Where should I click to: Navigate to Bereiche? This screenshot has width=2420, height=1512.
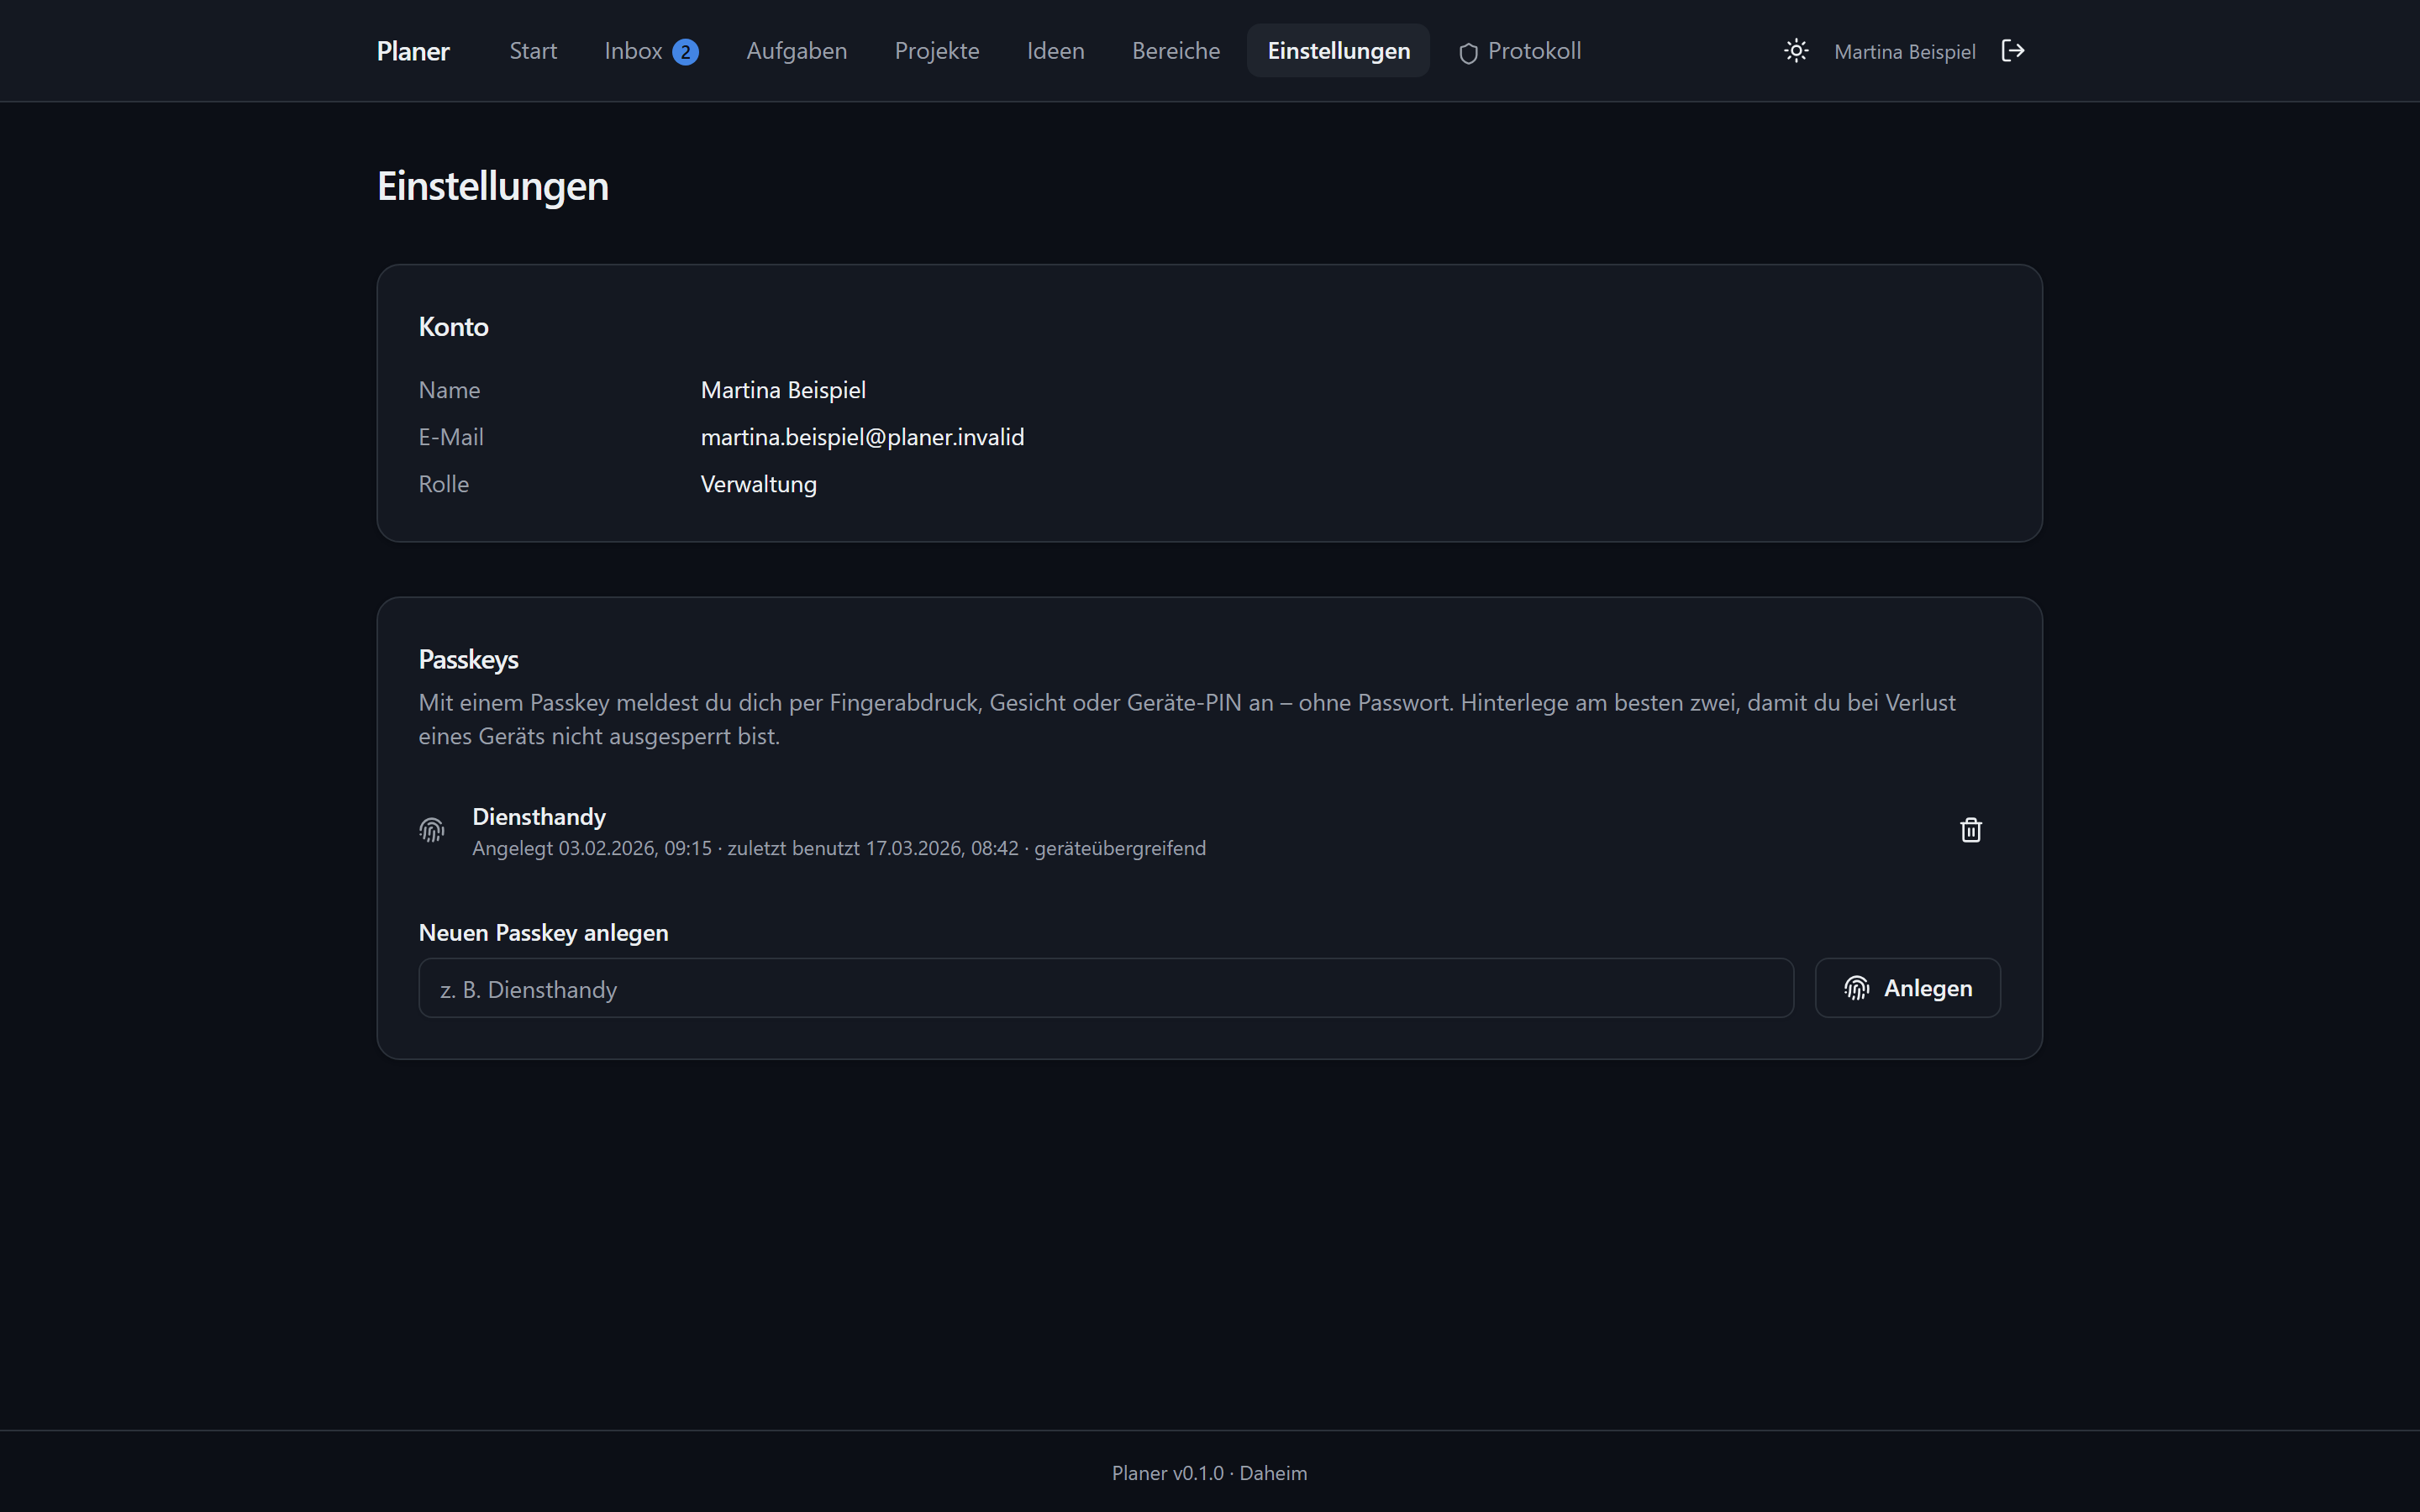point(1176,51)
